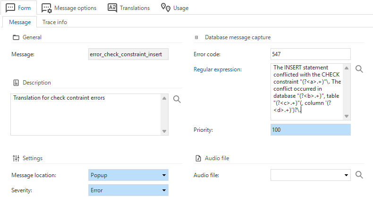Click the Error code field containing 547
Image resolution: width=373 pixels, height=205 pixels.
(x=310, y=54)
